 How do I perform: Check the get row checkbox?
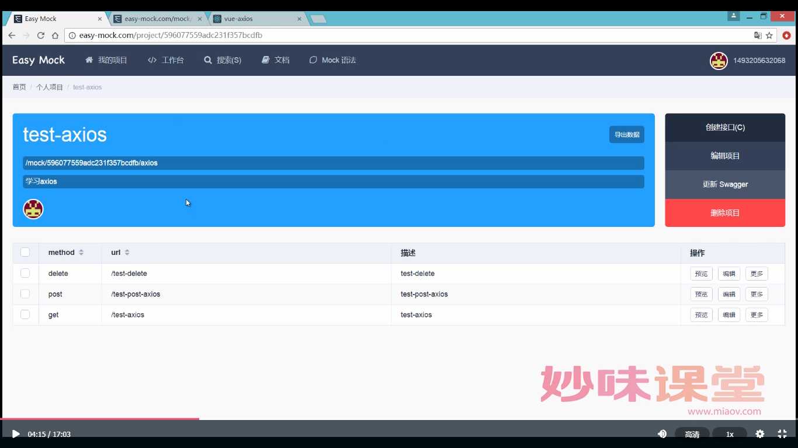(25, 314)
